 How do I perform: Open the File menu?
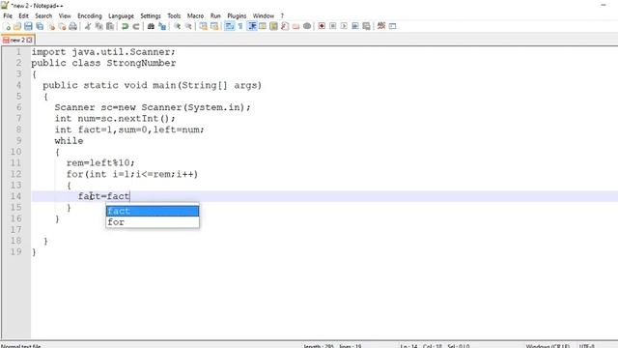[8, 15]
